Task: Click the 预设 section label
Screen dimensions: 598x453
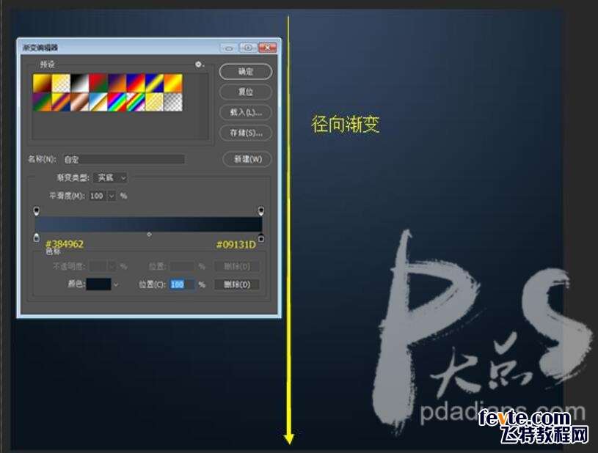Action: point(47,65)
